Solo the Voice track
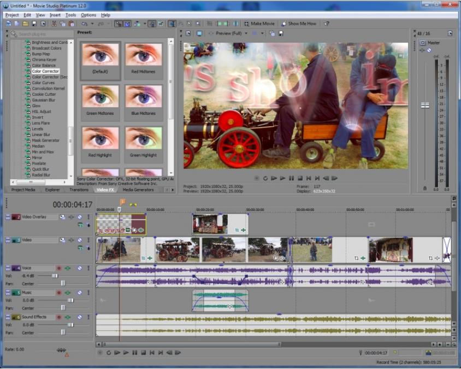This screenshot has width=461, height=369. (88, 268)
